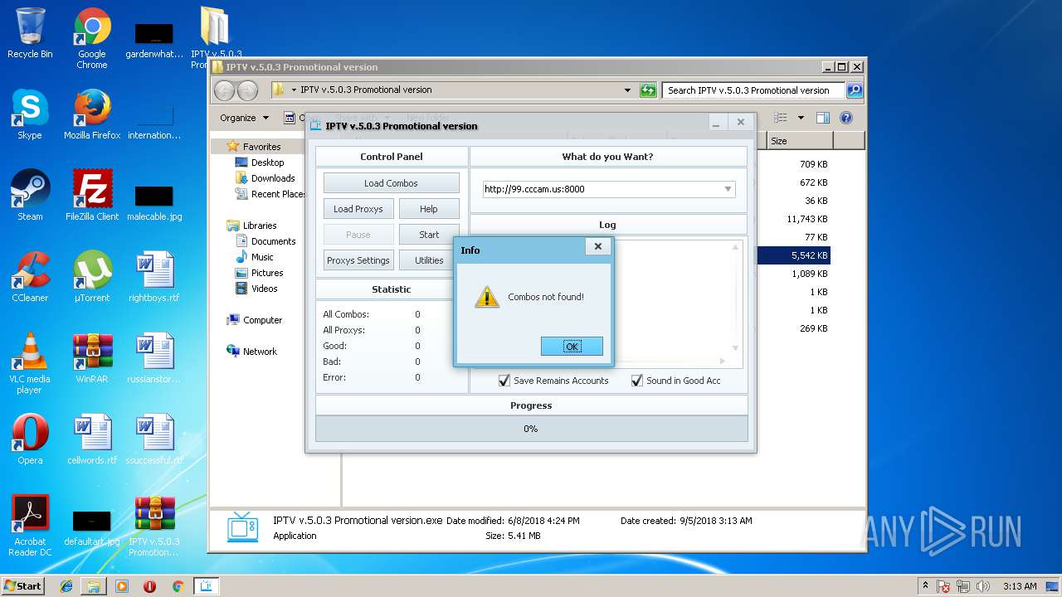Expand the Explorer address bar history dropdown
Viewport: 1062px width, 597px height.
click(627, 90)
